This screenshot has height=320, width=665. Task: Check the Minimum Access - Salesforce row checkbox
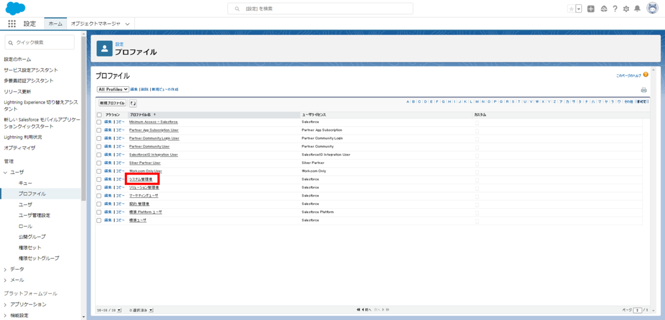tap(99, 122)
